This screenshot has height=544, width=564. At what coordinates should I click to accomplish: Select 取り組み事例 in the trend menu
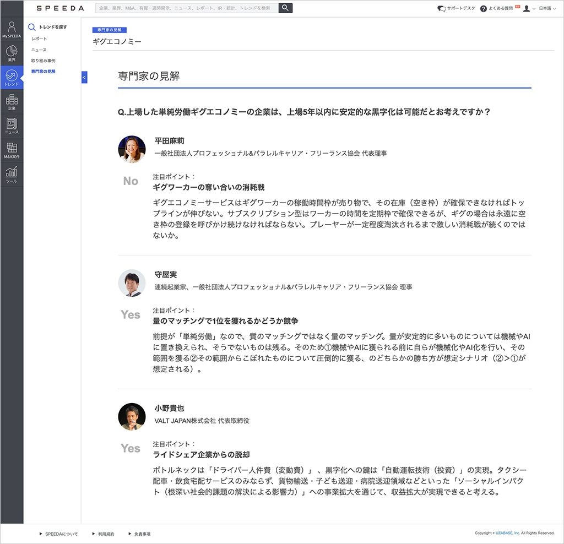coord(43,61)
